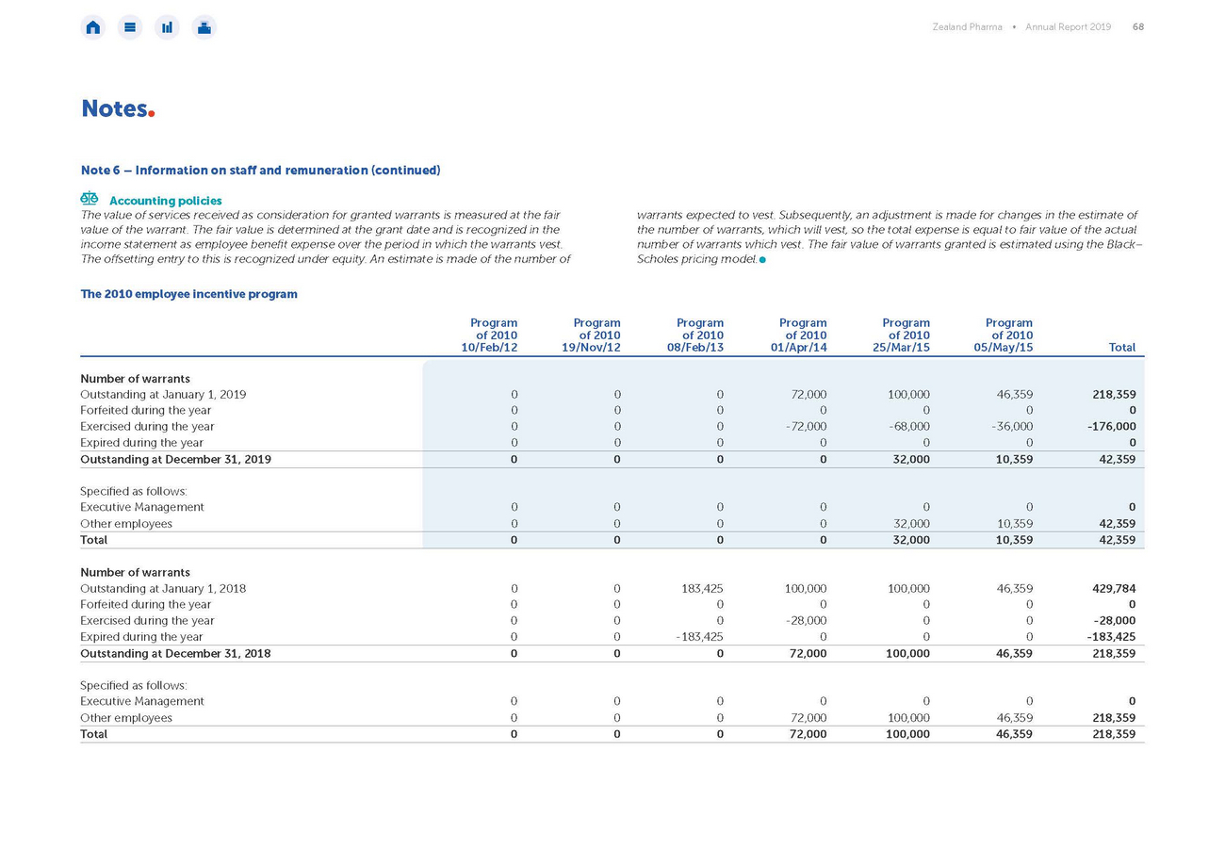Screen dimensions: 1225x866
Task: Click the 'Forfeited during the year' label in 2018 section
Action: [x=146, y=605]
